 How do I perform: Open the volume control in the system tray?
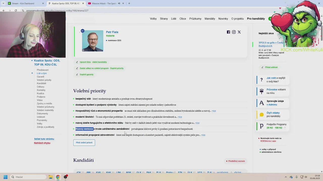point(306,177)
